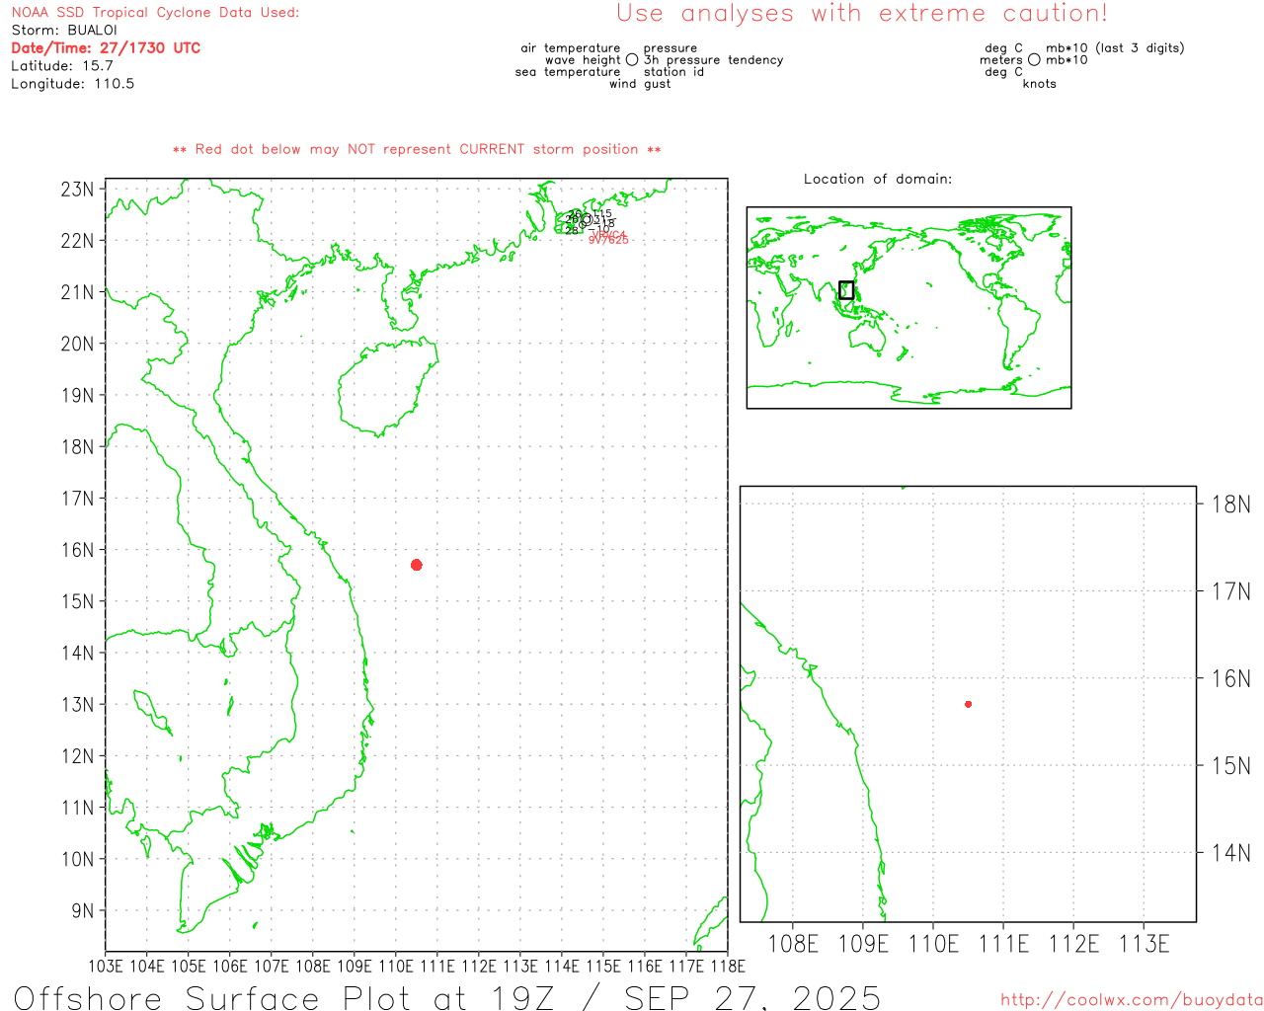This screenshot has width=1264, height=1011.
Task: Click the station circle in the right legend
Action: (1034, 60)
